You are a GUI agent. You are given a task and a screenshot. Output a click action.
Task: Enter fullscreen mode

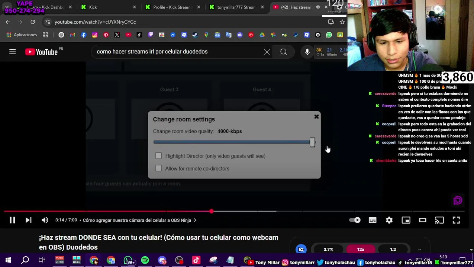[x=456, y=220]
